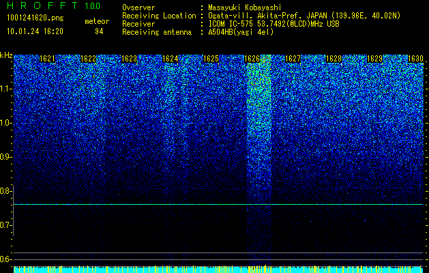
Task: Click the 0.9 frequency axis label
Action: [x=5, y=157]
